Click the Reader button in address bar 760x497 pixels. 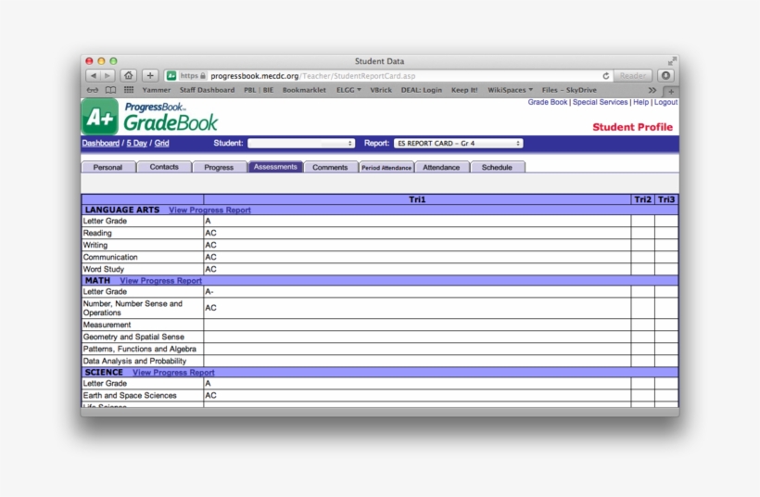point(632,76)
